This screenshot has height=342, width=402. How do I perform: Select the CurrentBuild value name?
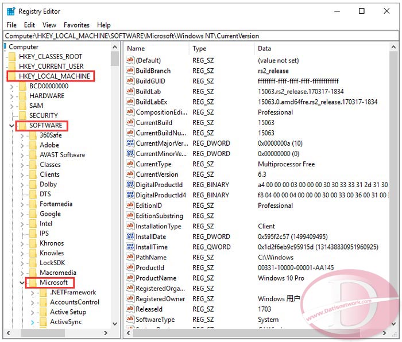click(154, 122)
